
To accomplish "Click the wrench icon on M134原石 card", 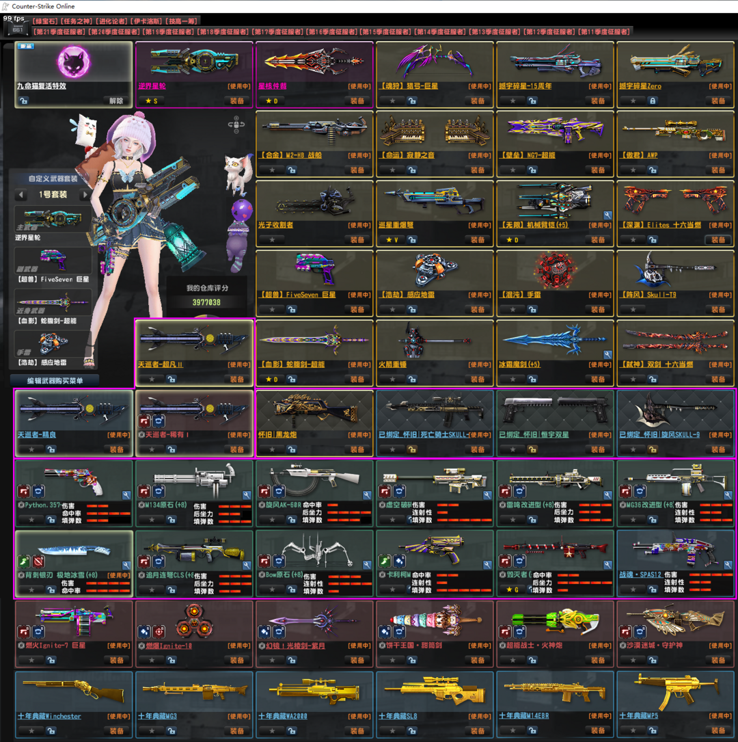I will click(x=246, y=495).
